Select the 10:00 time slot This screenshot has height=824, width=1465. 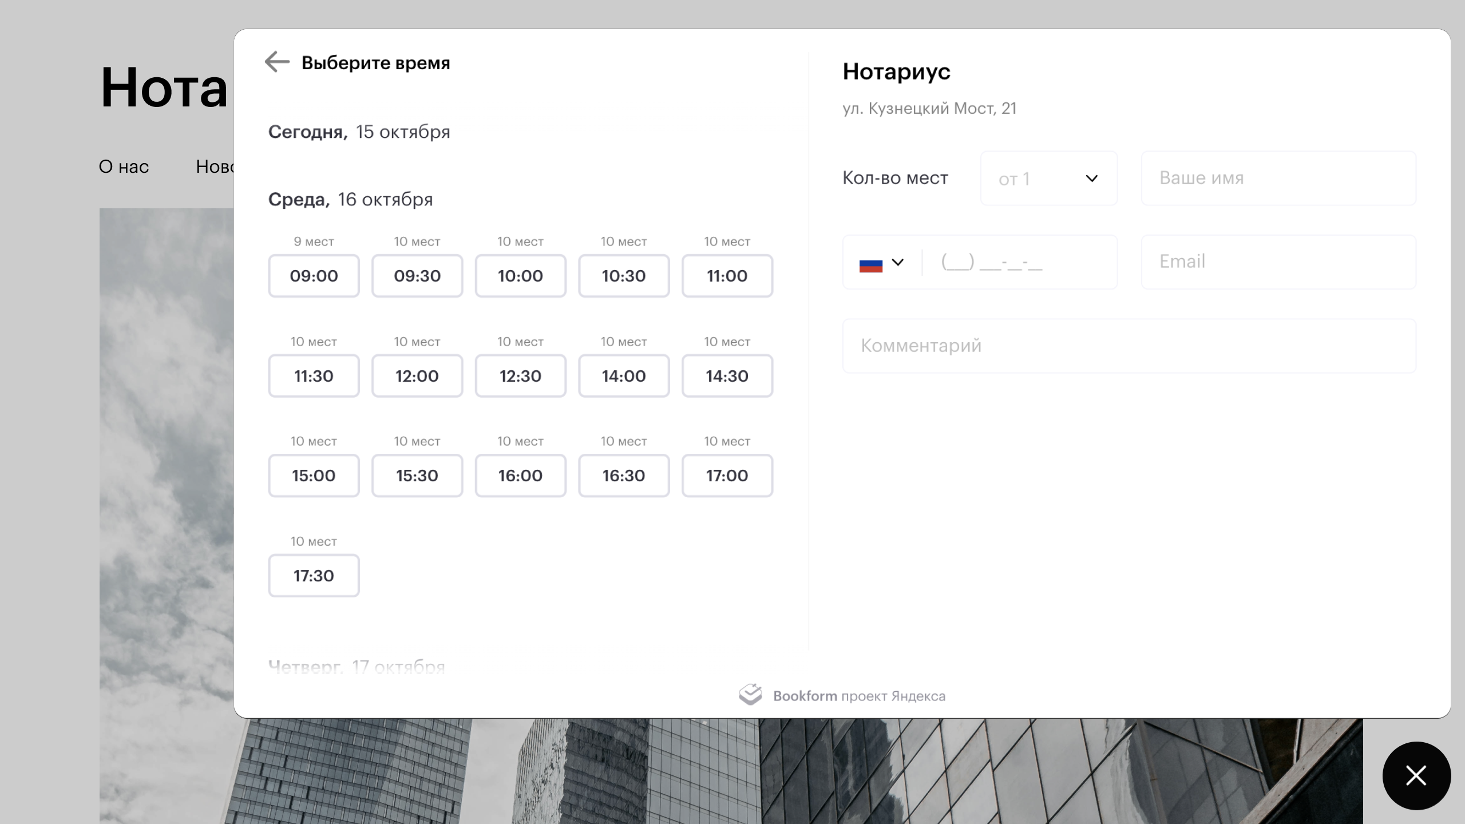tap(520, 276)
